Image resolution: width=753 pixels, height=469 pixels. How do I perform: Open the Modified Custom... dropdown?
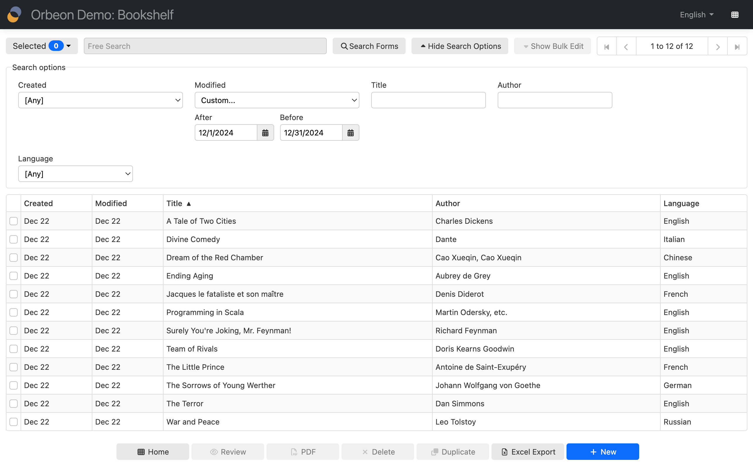[277, 100]
